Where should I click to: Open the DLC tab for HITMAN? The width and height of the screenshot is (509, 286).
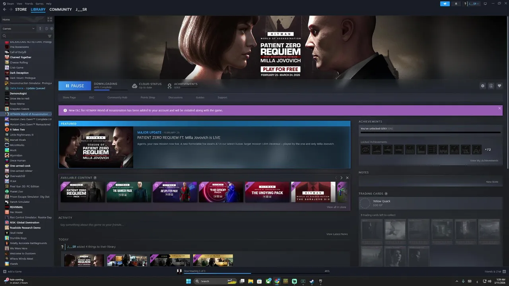[91, 97]
